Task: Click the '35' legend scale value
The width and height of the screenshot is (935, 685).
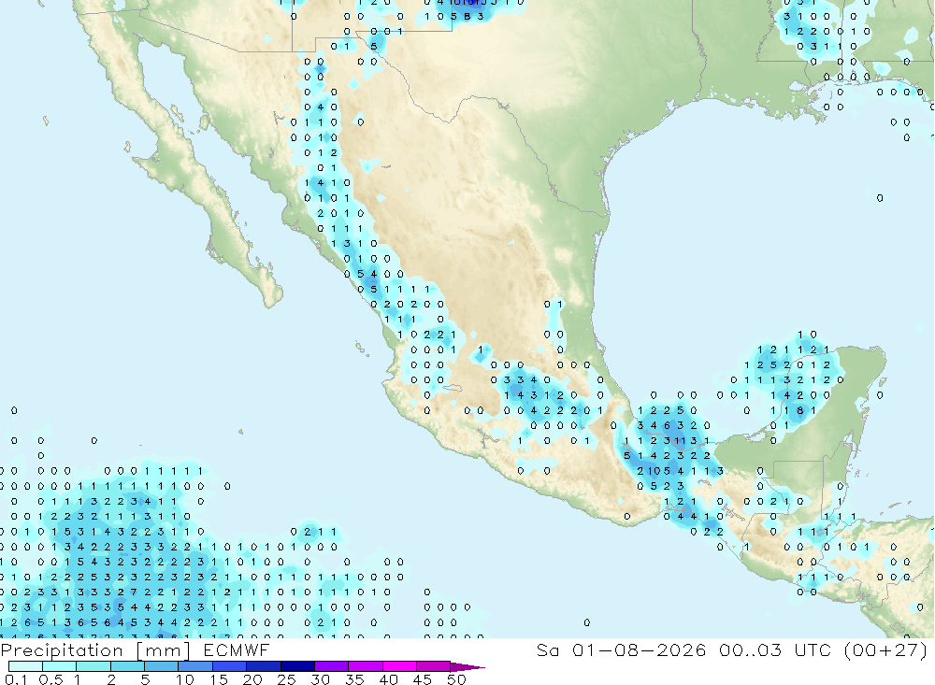Action: (354, 679)
